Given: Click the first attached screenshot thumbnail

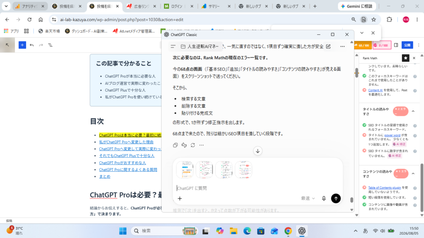Looking at the screenshot, I should click(185, 170).
